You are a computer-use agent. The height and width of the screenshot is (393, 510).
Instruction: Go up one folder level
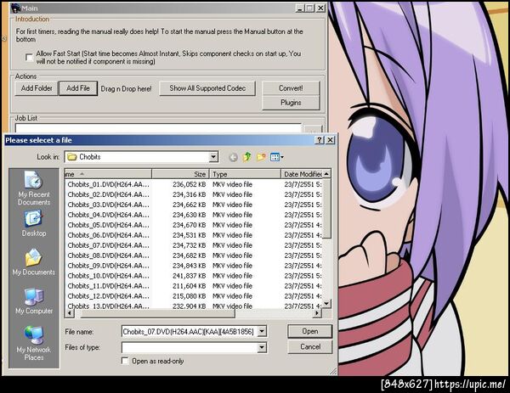[x=246, y=157]
